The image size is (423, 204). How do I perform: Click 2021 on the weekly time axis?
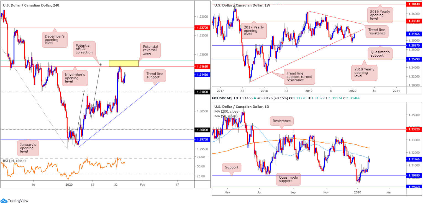click(396, 91)
